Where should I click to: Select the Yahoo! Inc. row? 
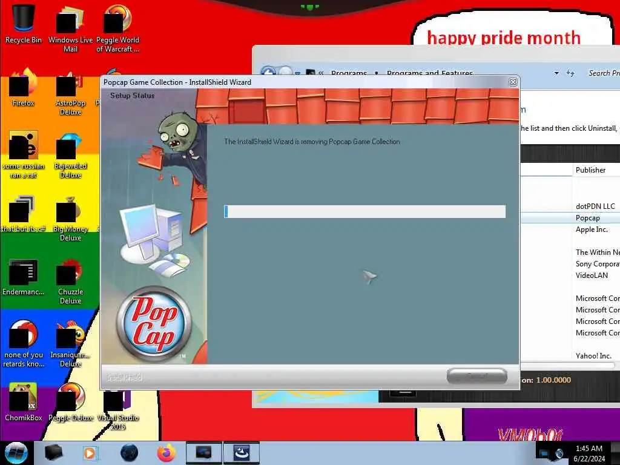click(x=570, y=355)
